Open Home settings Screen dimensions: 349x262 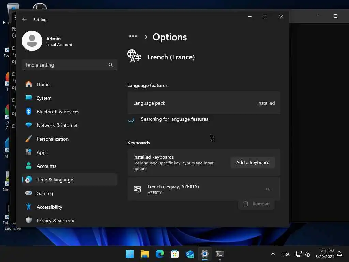[x=70, y=84]
